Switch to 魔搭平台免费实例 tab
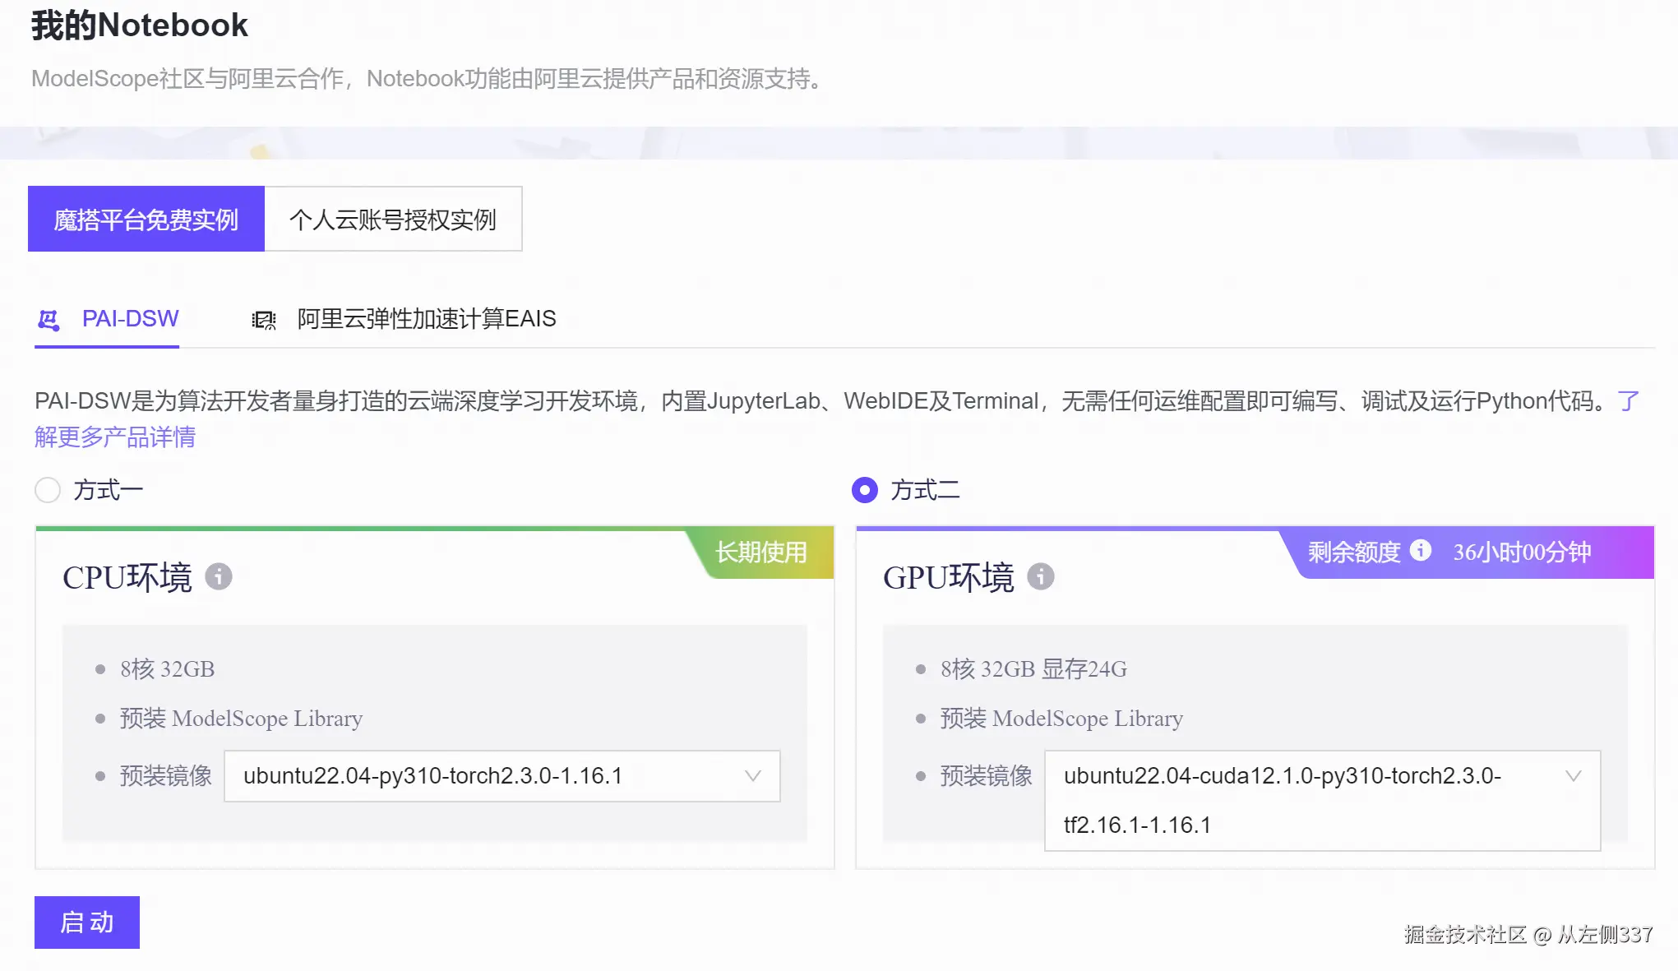 146,220
